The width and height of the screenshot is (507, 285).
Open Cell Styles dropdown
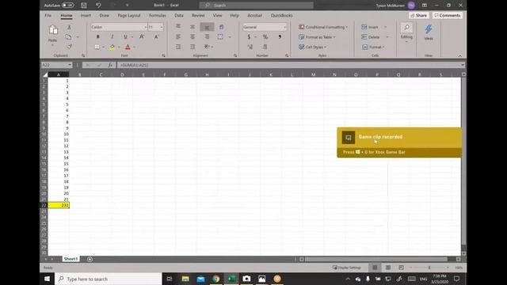coord(312,47)
